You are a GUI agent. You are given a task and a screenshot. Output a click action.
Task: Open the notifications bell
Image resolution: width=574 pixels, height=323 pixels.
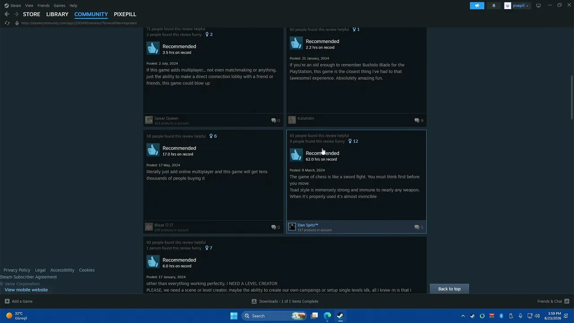coord(494,5)
